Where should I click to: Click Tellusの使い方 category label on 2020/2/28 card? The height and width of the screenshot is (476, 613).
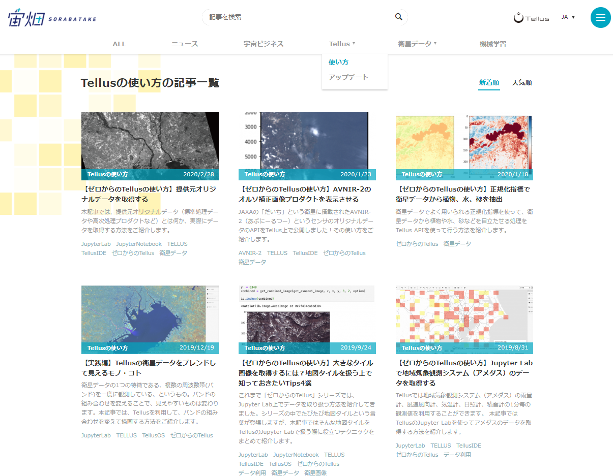click(x=107, y=174)
